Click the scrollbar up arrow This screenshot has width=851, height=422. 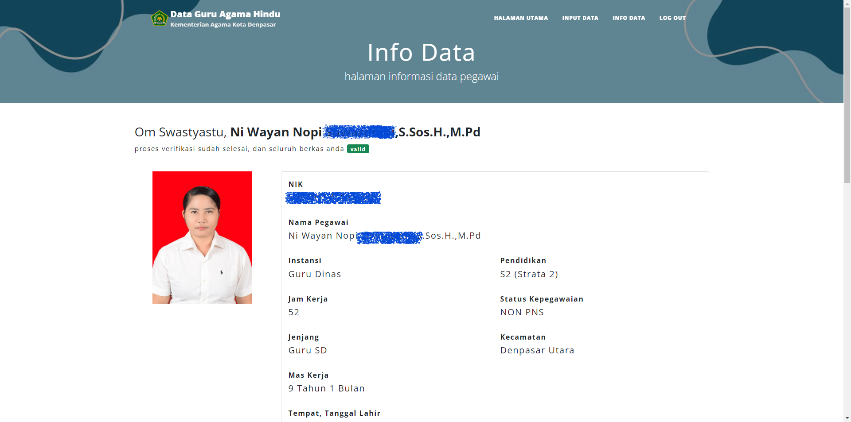tap(847, 4)
